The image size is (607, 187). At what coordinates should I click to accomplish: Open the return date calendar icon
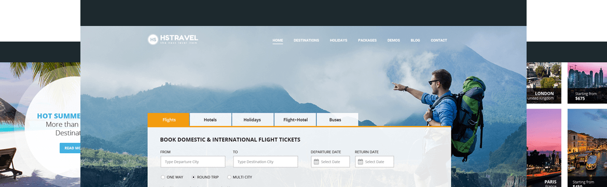pyautogui.click(x=361, y=162)
